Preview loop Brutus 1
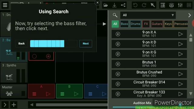 [x=181, y=64]
